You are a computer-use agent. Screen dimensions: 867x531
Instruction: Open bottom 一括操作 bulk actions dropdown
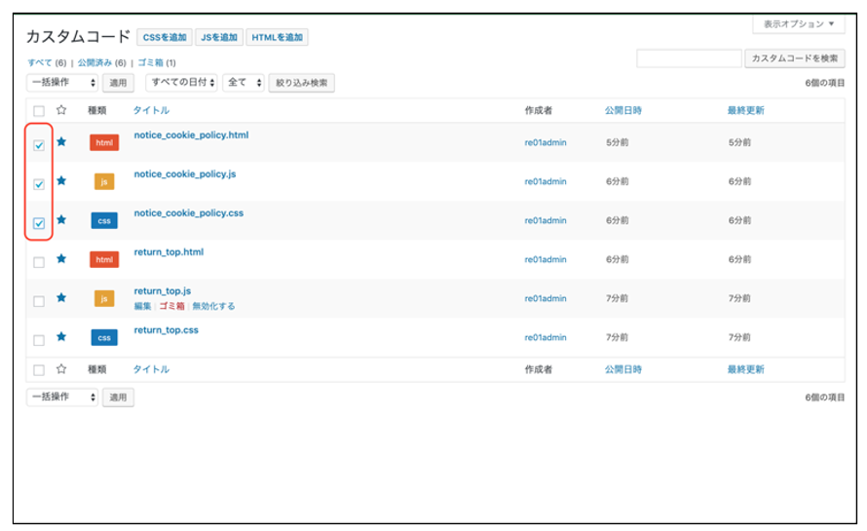click(62, 397)
